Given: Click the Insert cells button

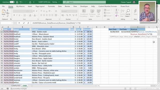Looking at the screenshot, I should 108,10.
